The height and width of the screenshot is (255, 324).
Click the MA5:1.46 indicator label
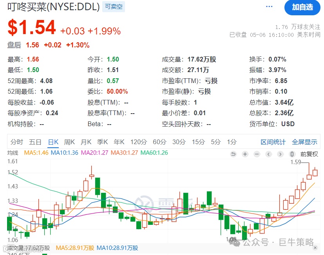pos(36,153)
